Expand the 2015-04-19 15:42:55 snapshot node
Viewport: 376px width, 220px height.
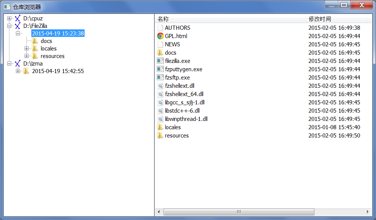[18, 71]
